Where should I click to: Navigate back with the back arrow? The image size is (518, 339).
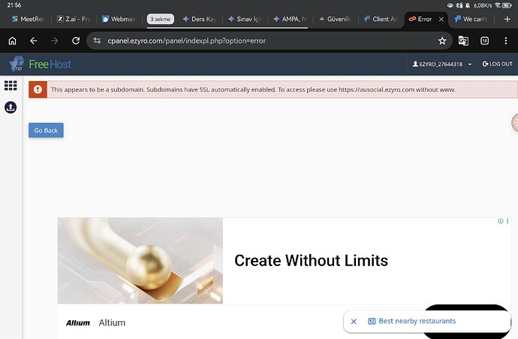click(33, 41)
